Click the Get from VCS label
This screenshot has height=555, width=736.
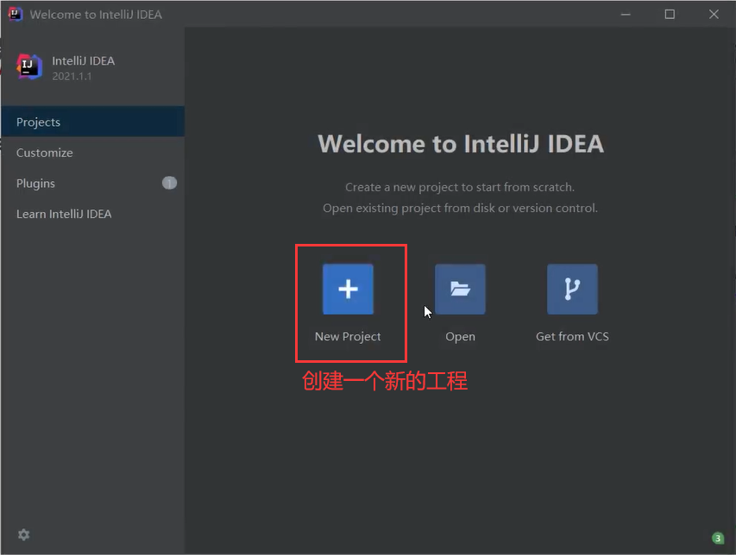click(572, 337)
